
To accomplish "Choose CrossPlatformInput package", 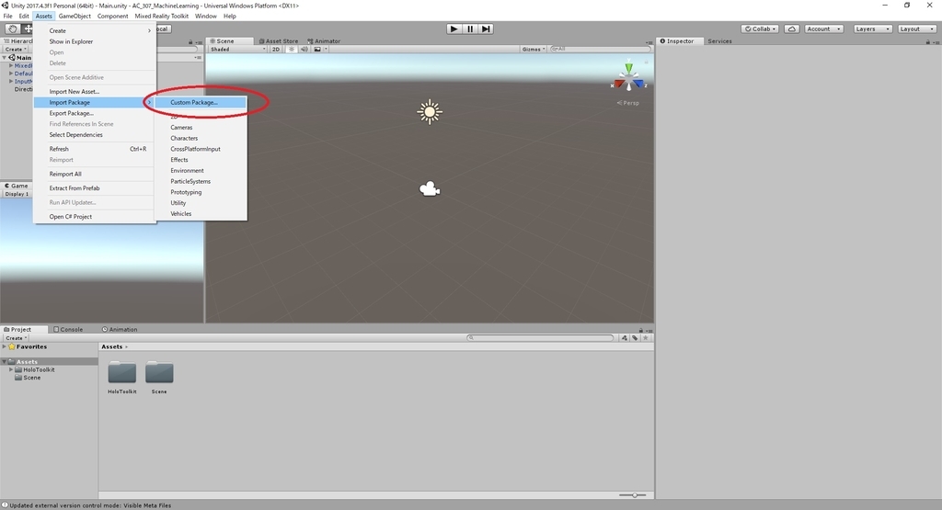I will tap(200, 149).
